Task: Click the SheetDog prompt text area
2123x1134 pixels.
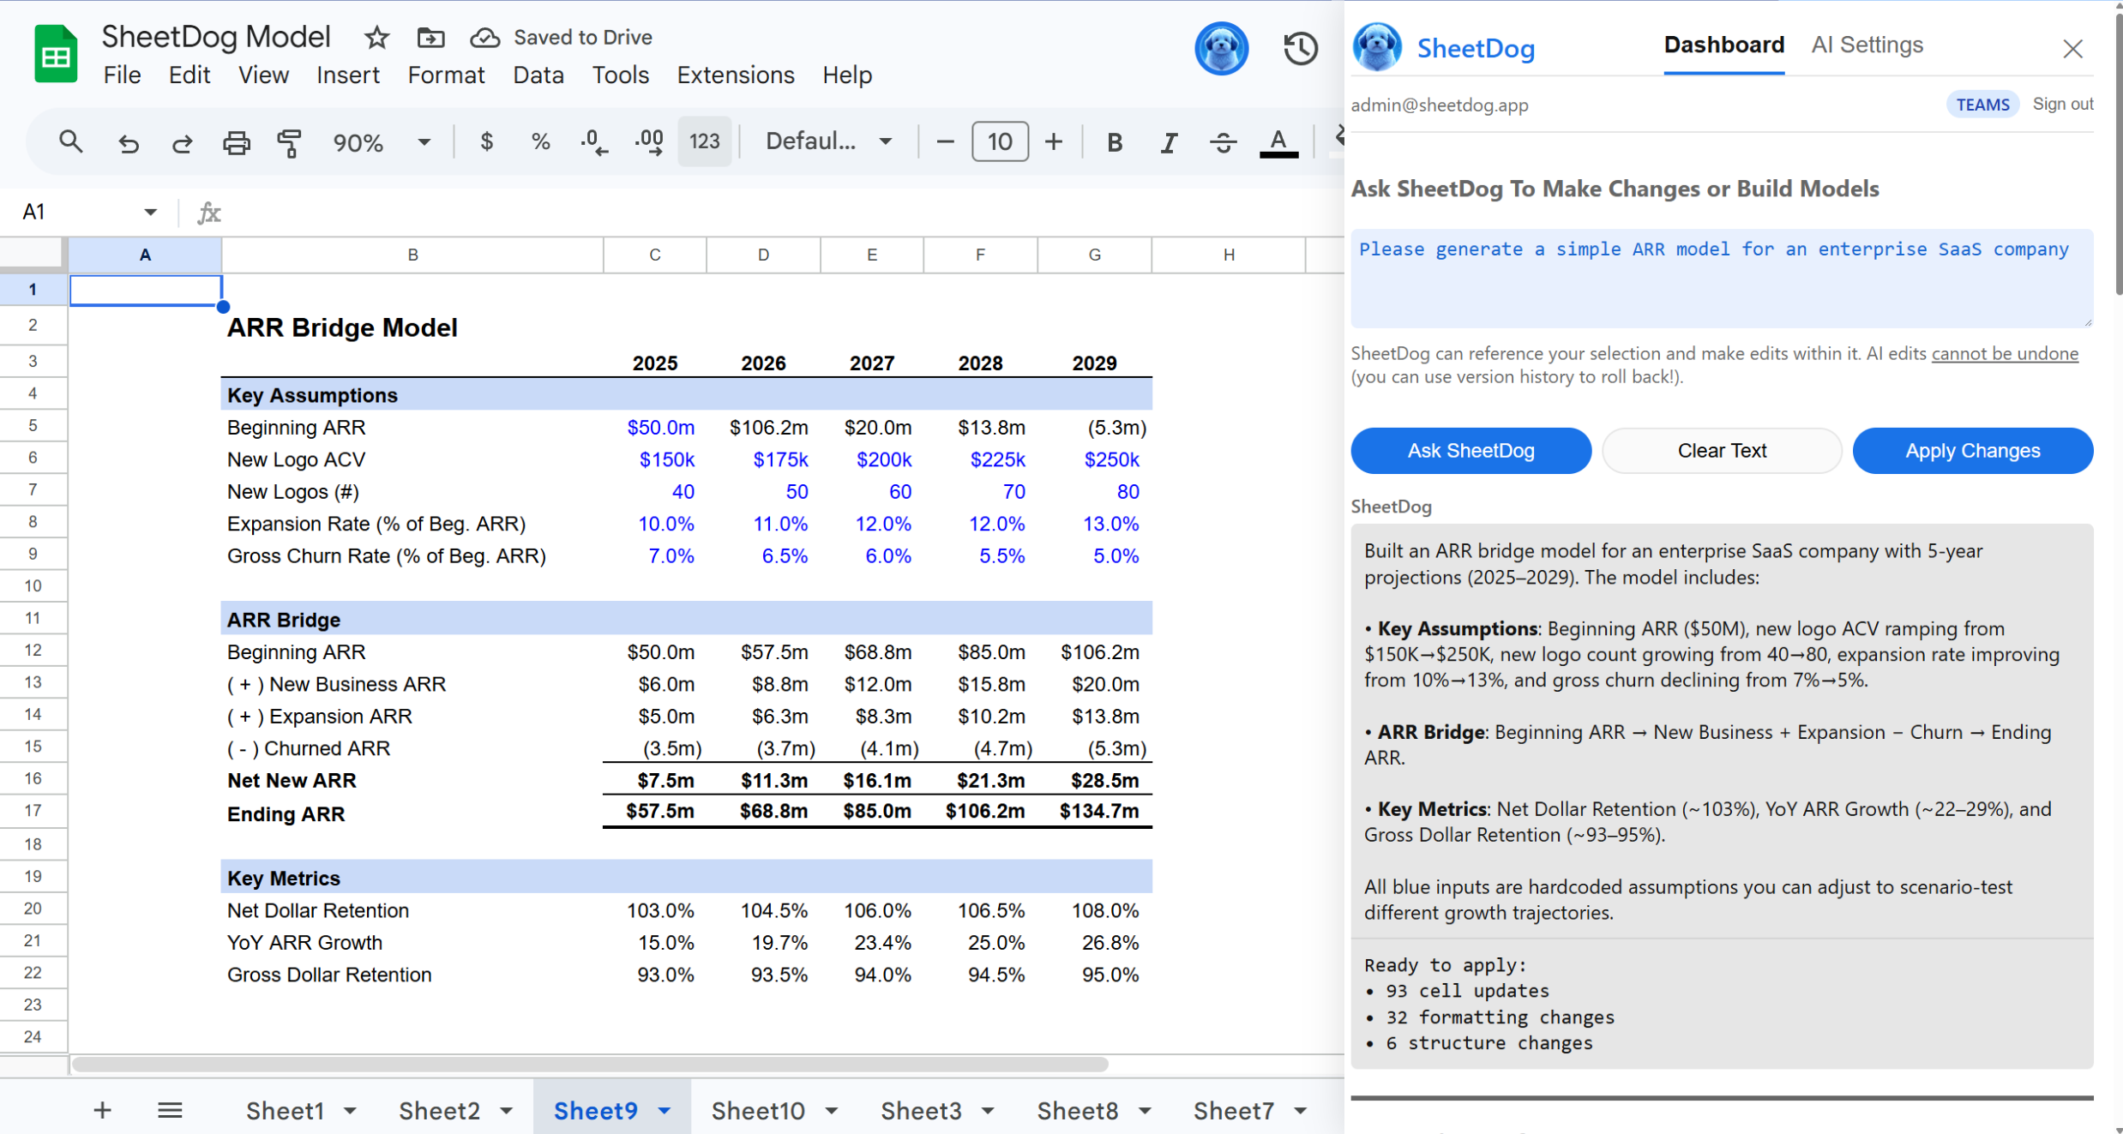Action: pos(1721,279)
